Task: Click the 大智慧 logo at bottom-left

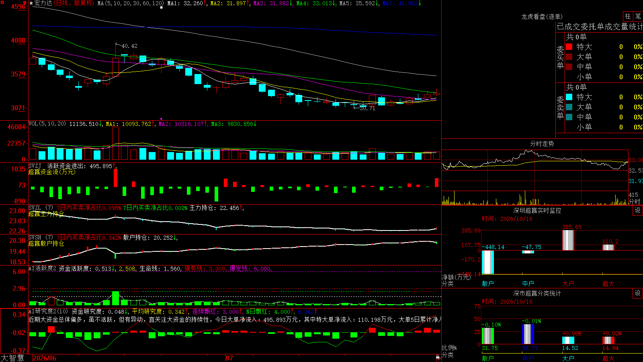Action: [12, 358]
